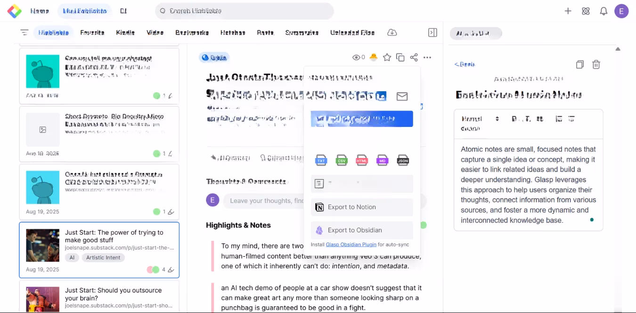Open the filter lines icon

(x=24, y=32)
